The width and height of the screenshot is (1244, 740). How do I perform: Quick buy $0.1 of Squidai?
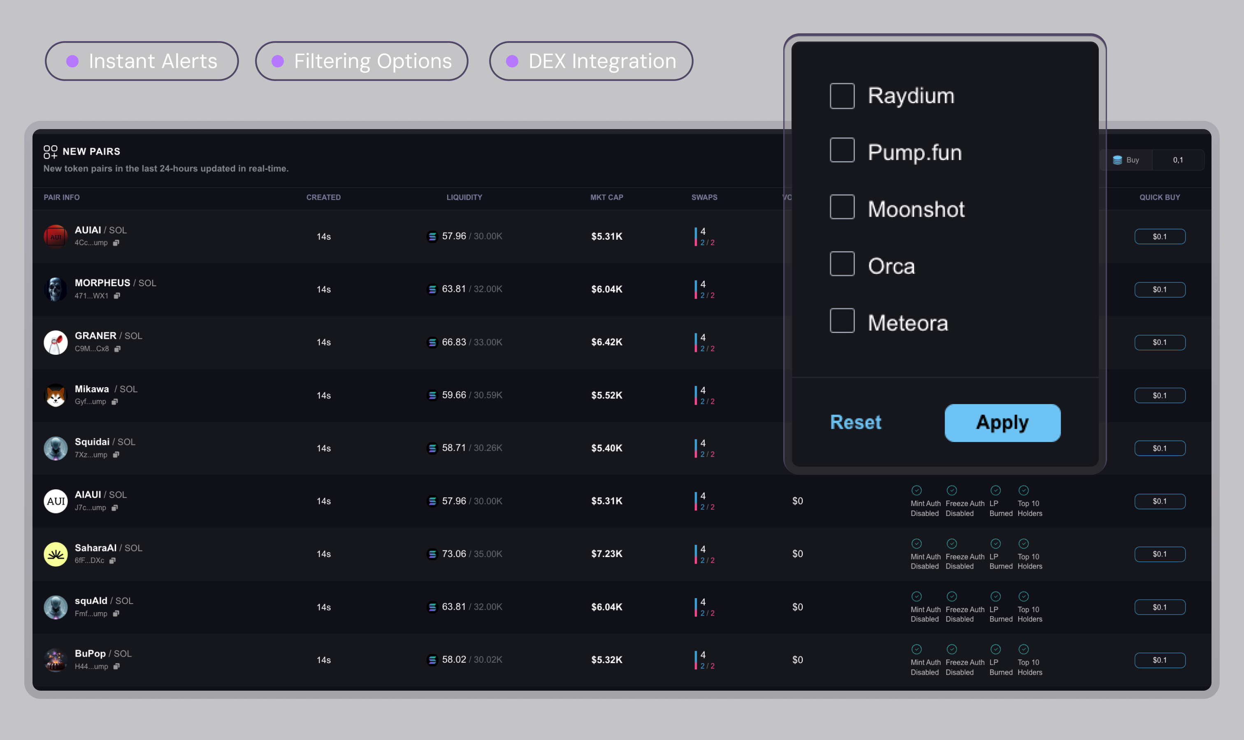[1160, 448]
